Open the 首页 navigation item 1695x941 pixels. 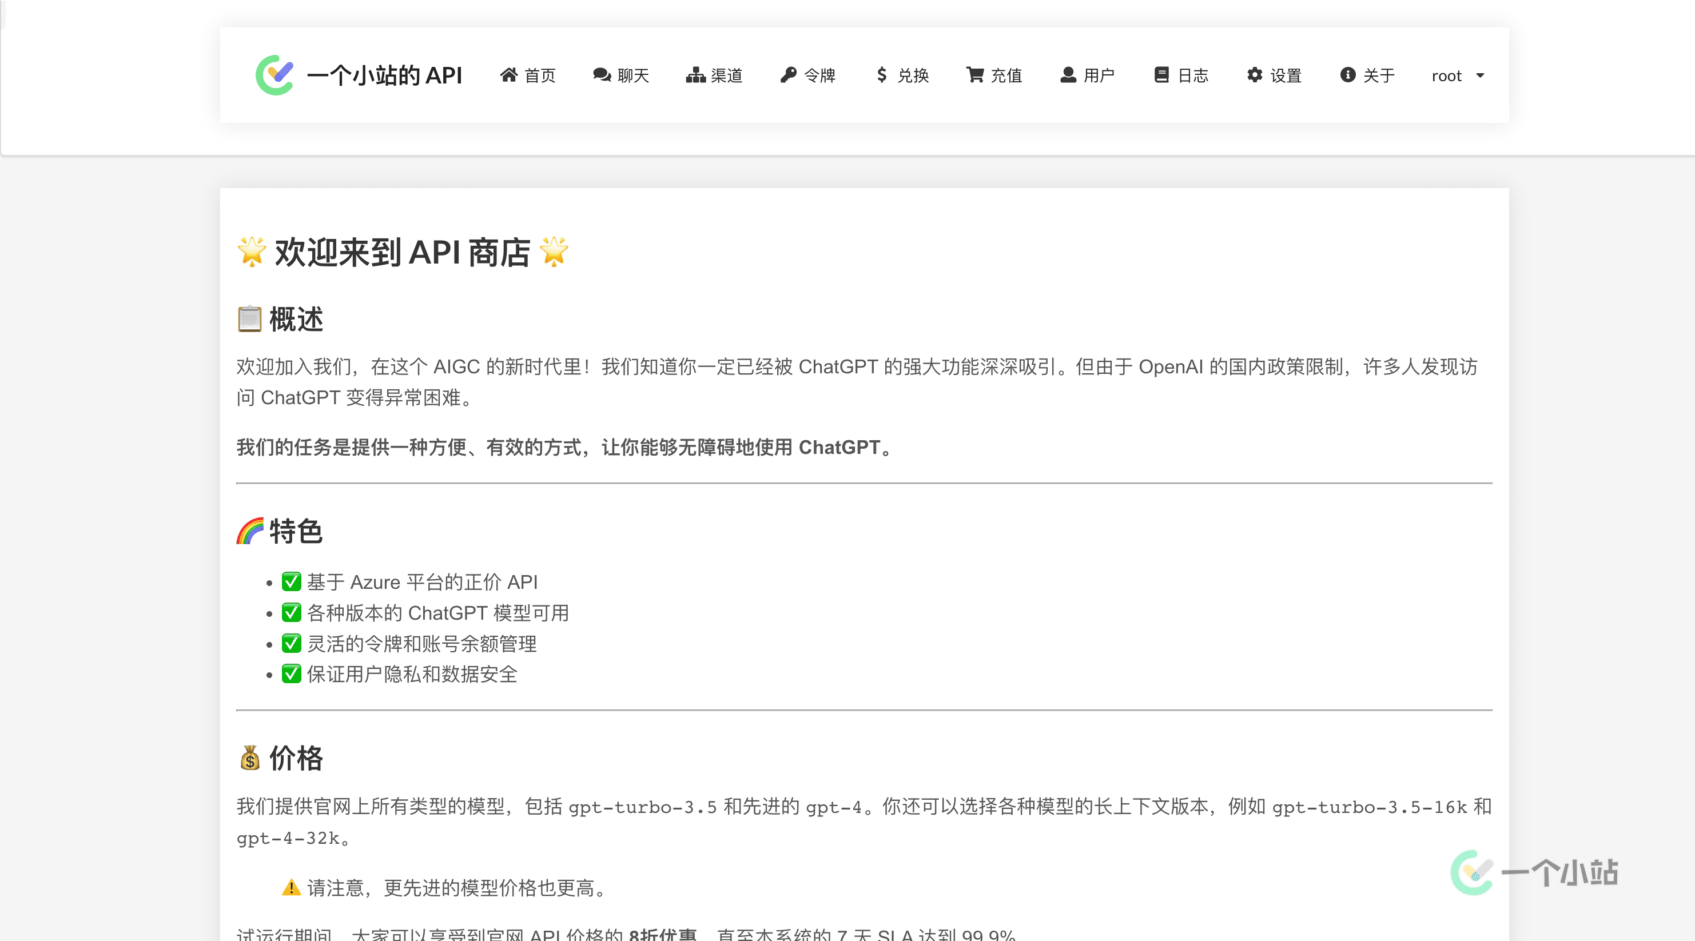click(x=541, y=75)
